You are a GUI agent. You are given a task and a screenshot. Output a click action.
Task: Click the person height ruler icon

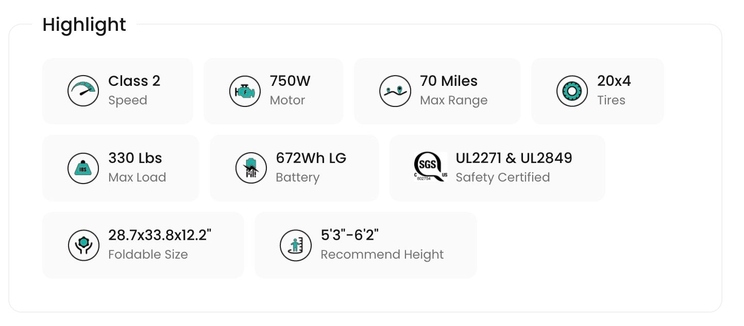click(296, 245)
